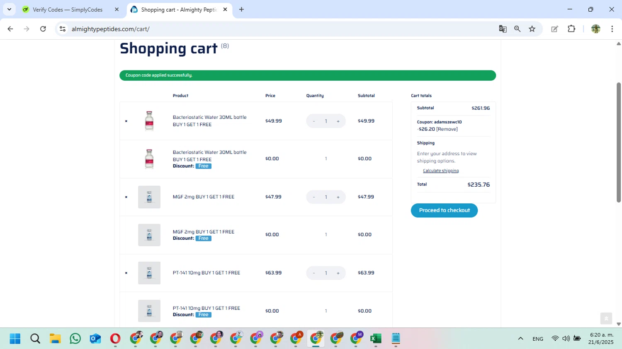Image resolution: width=622 pixels, height=349 pixels.
Task: Remove Bacteriostatic Water from the cart
Action: point(126,121)
